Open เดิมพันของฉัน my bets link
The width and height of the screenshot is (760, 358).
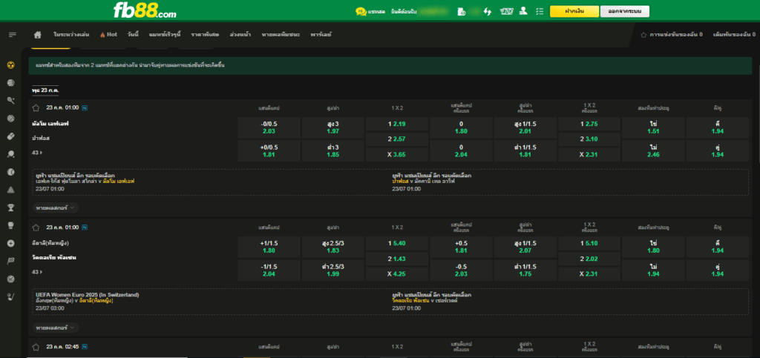[735, 34]
